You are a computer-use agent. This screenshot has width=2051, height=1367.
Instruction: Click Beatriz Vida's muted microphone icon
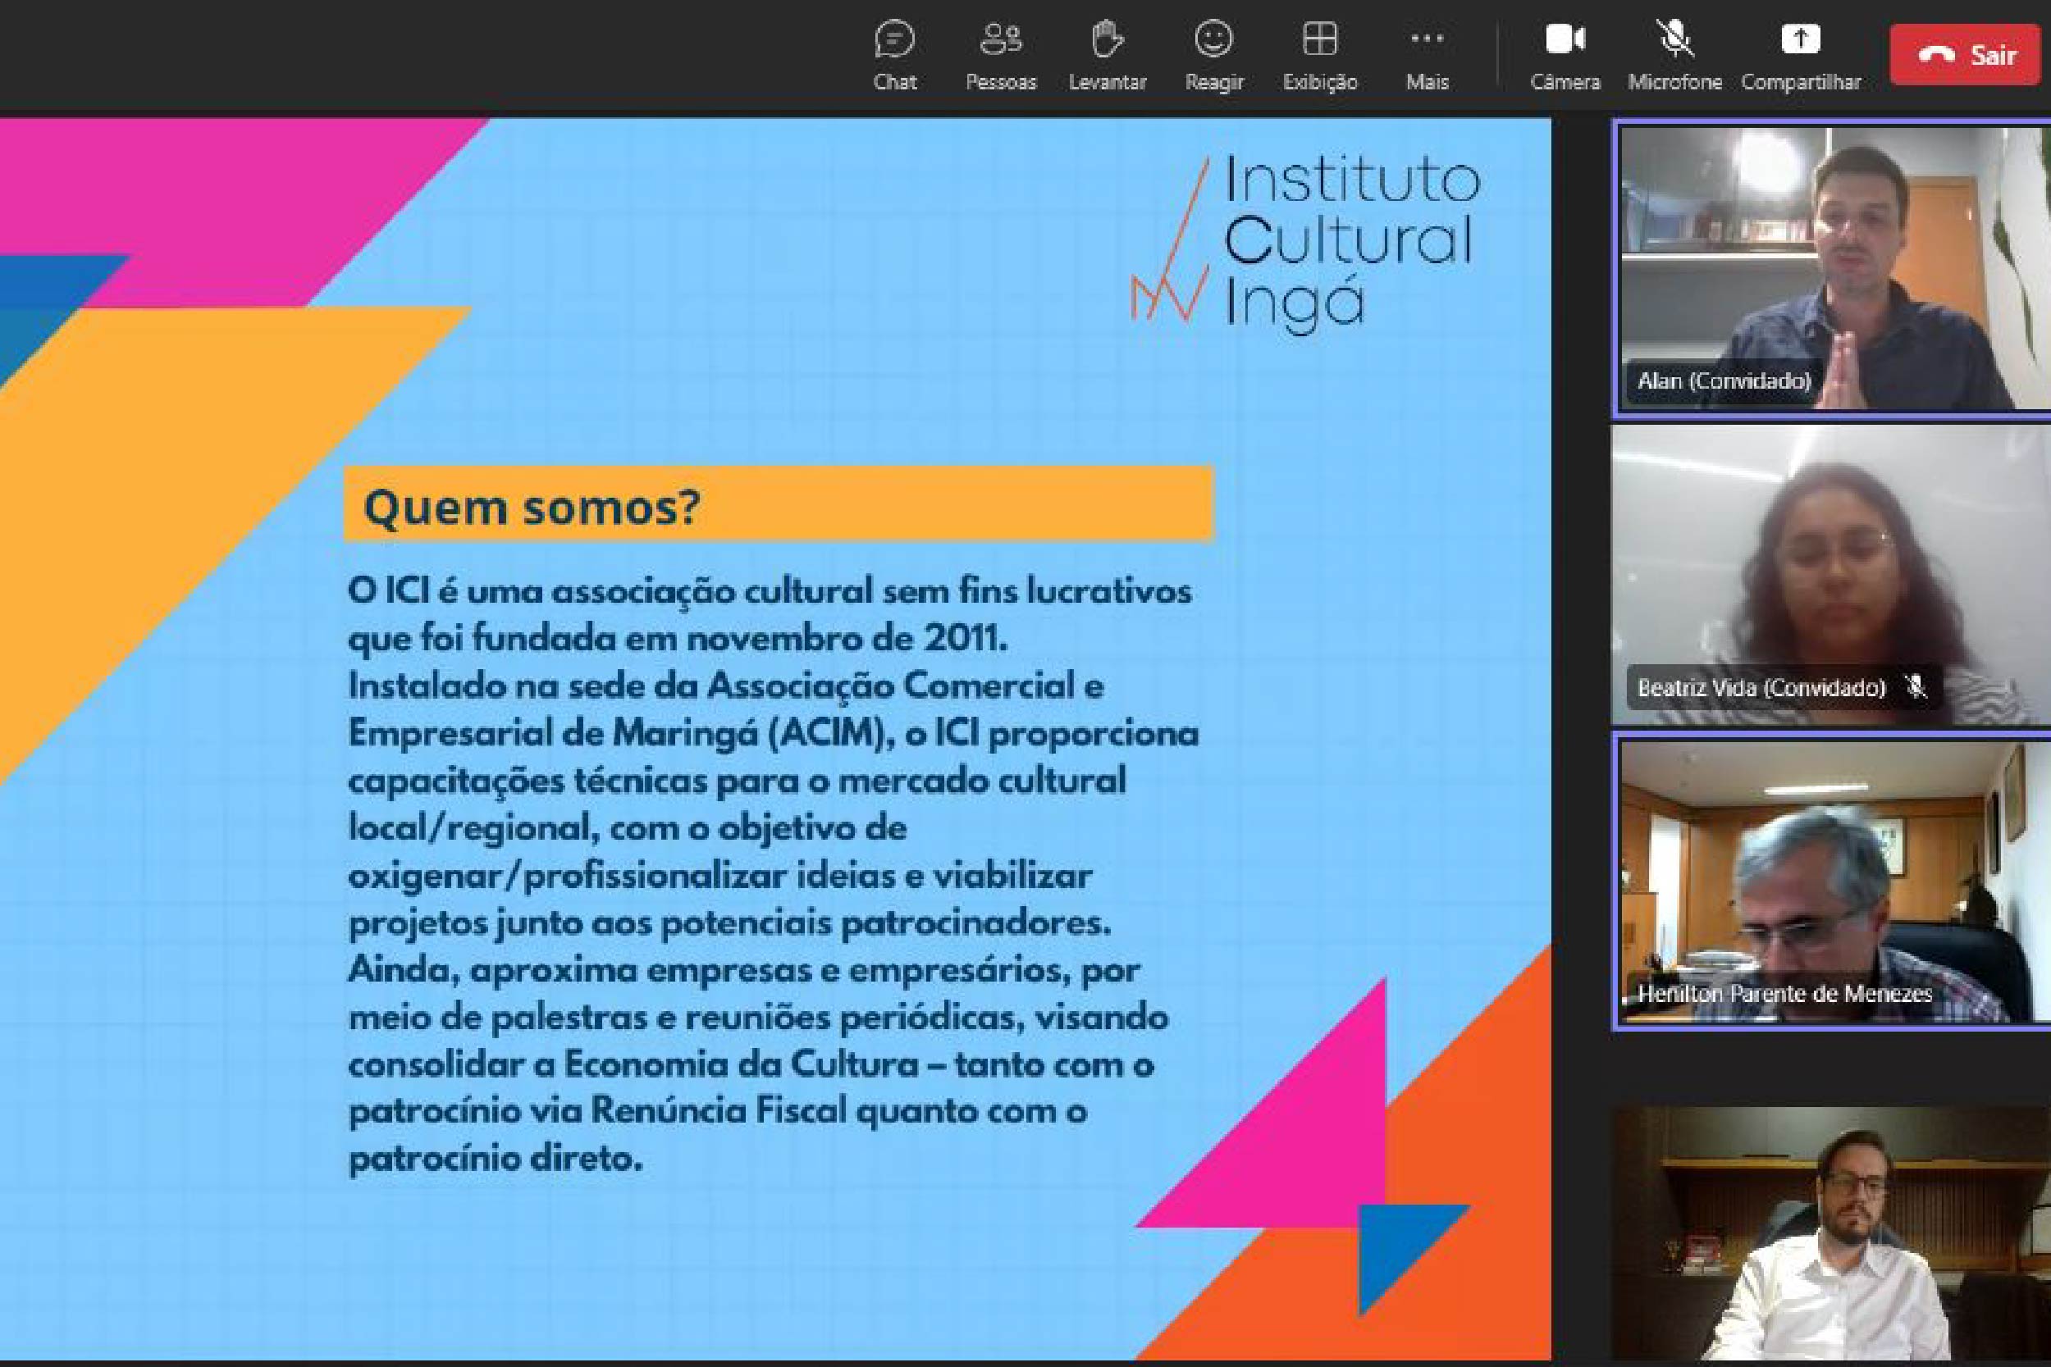tap(1916, 687)
